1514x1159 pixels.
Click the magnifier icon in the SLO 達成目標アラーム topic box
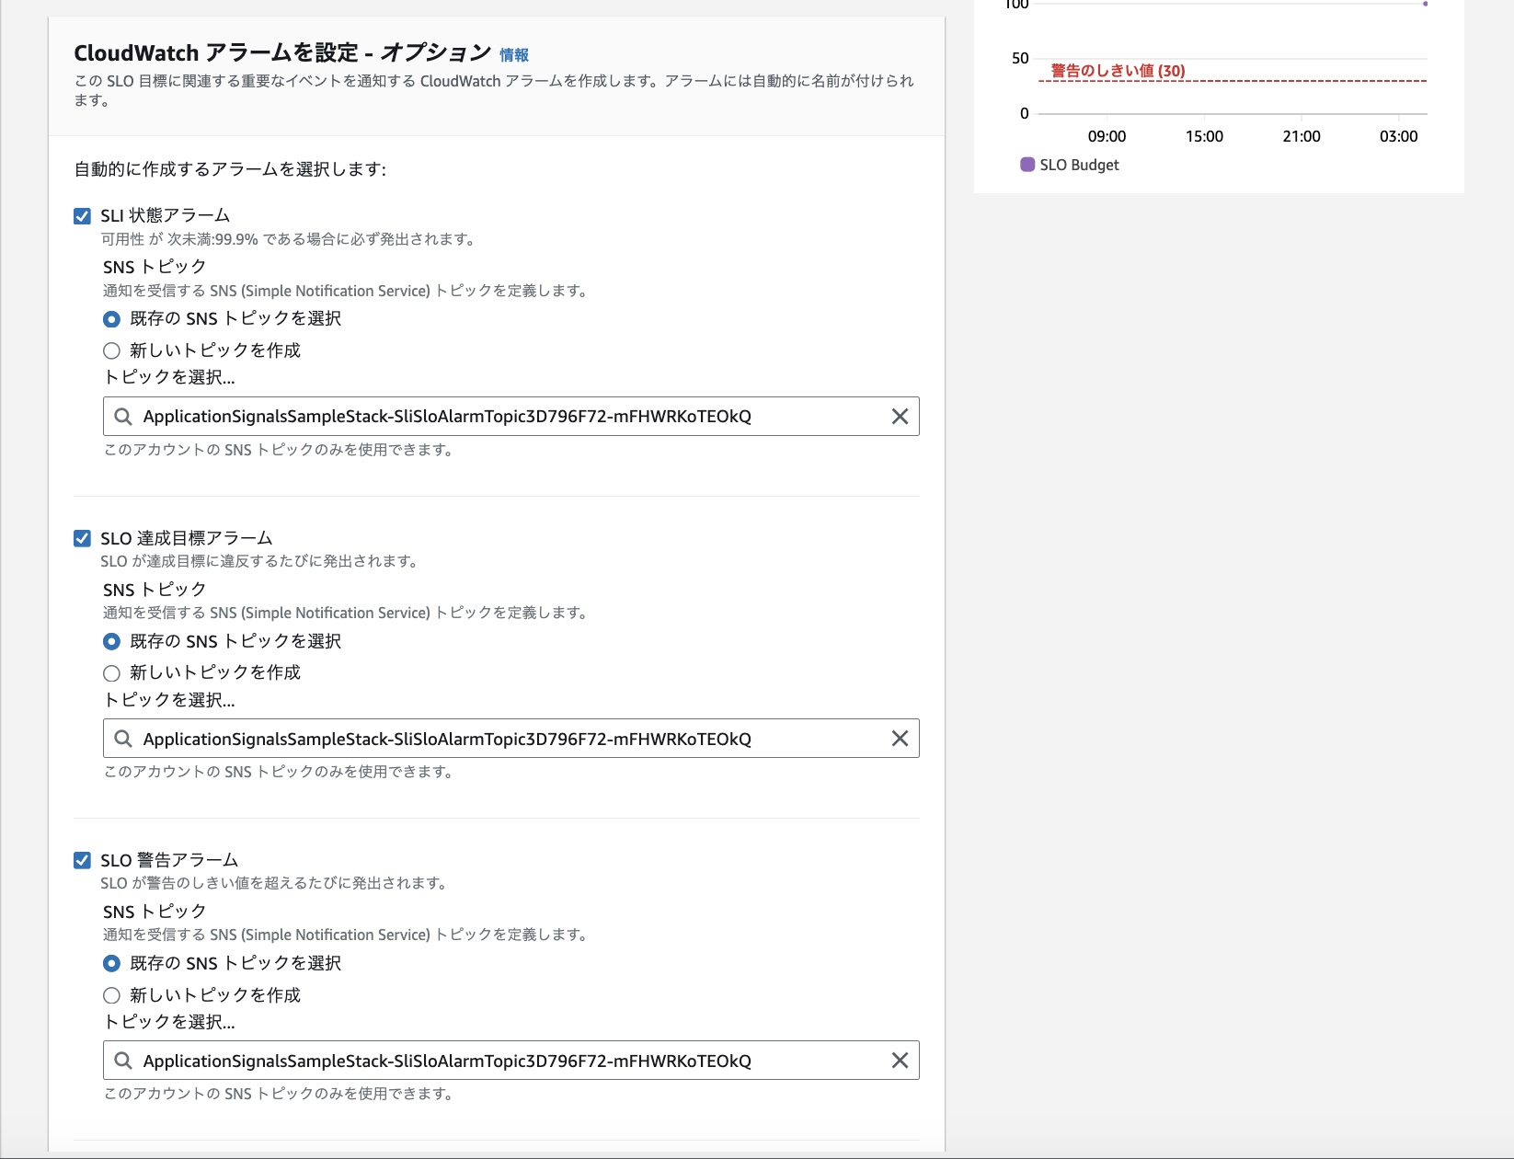[x=123, y=738]
